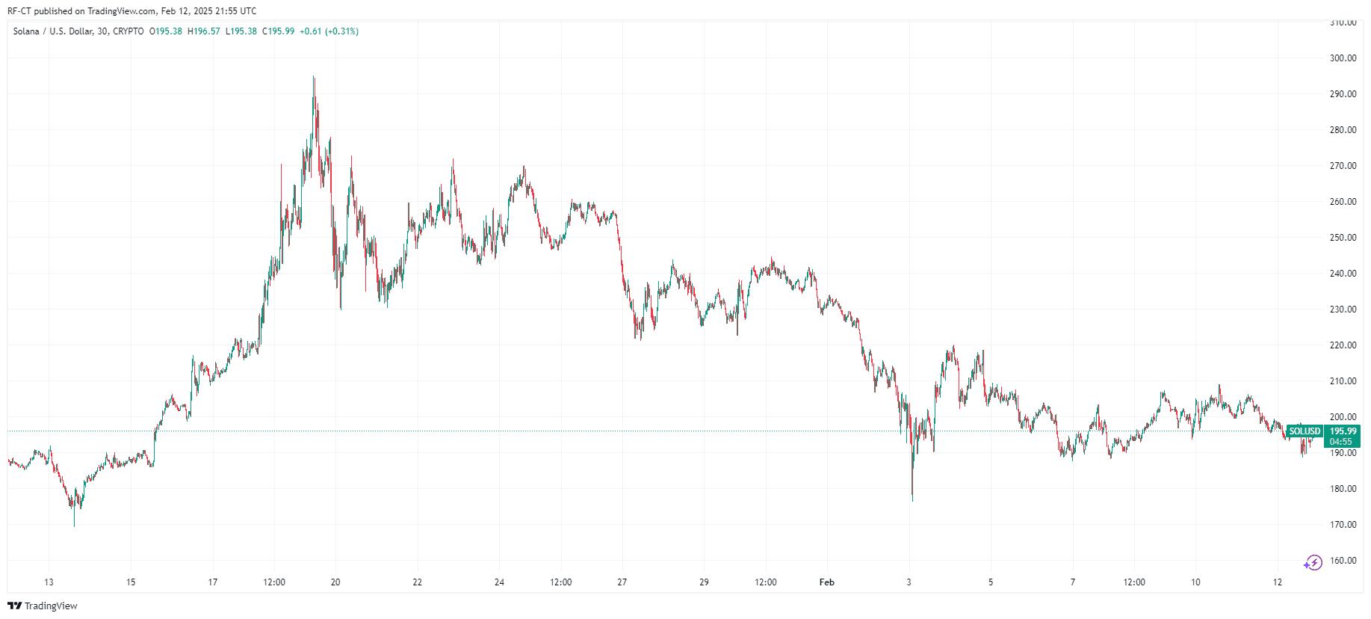Click the 220.00 price axis label
Screen dimensions: 1371x619
1343,345
